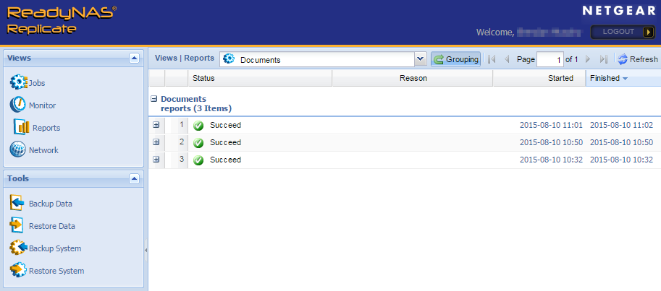This screenshot has height=291, width=661.
Task: Collapse the Documents reports group
Action: pyautogui.click(x=153, y=99)
